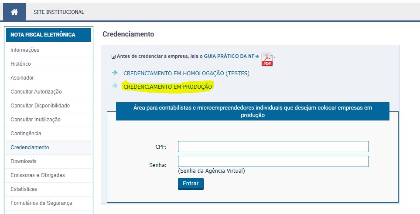The image size is (420, 214).
Task: Click Credenciamento em Homologação (Testes) link
Action: point(186,74)
